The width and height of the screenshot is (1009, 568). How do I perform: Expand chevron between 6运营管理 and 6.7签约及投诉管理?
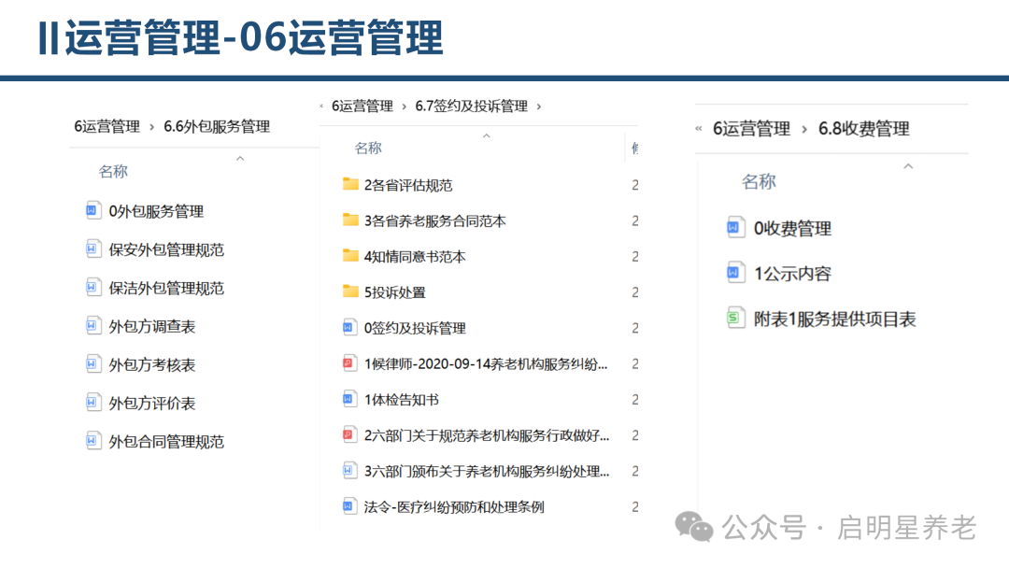[405, 106]
